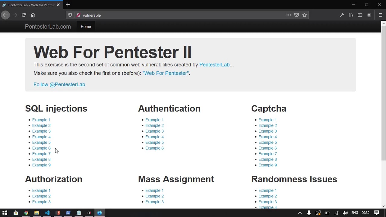Open the volume control tray icon
386x217 pixels.
pyautogui.click(x=345, y=213)
